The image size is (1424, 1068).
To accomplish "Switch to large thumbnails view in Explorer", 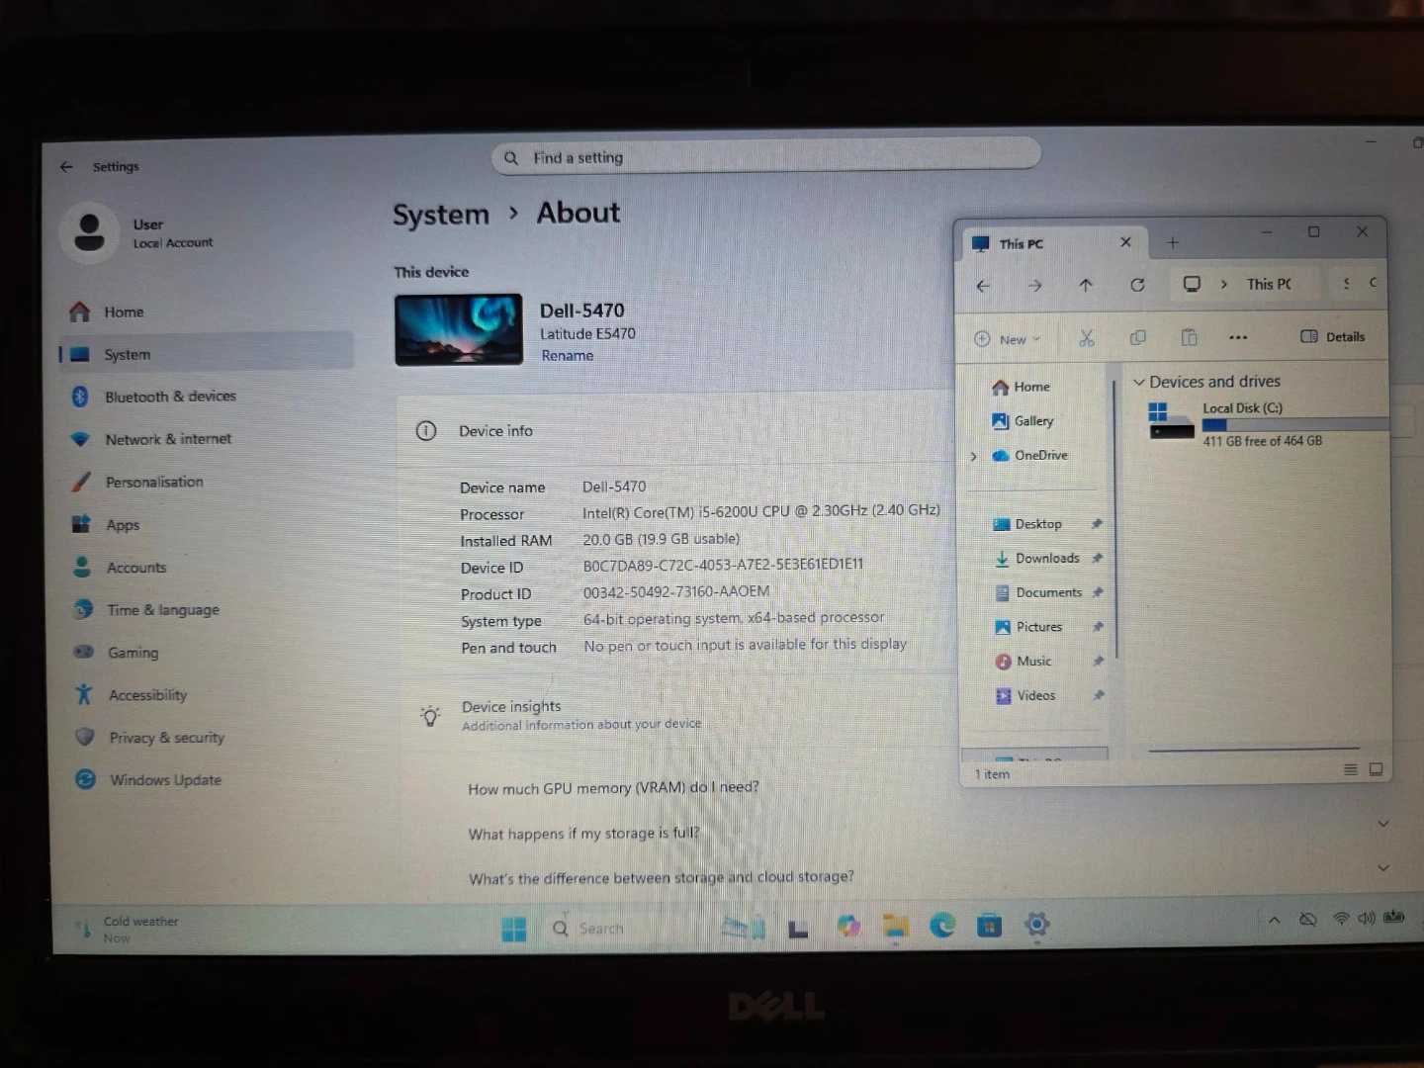I will (x=1376, y=769).
